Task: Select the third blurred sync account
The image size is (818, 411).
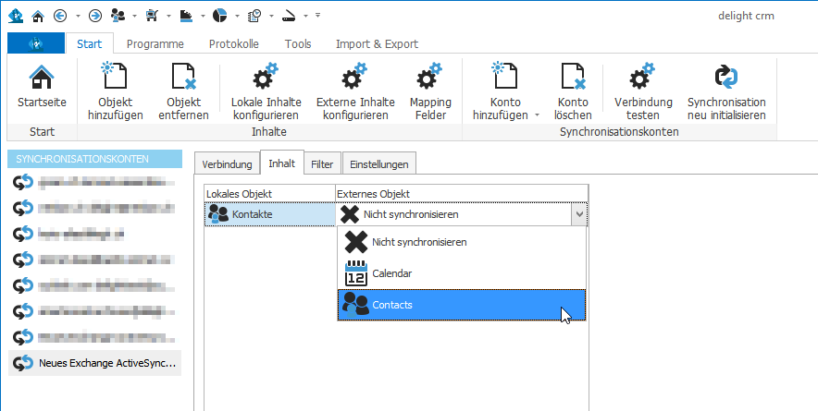Action: (x=95, y=234)
